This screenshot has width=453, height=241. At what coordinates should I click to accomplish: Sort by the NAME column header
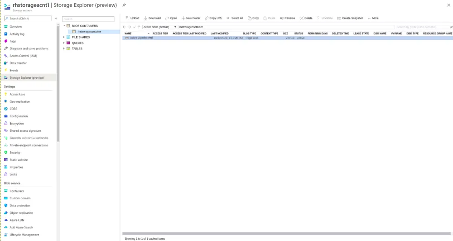128,34
